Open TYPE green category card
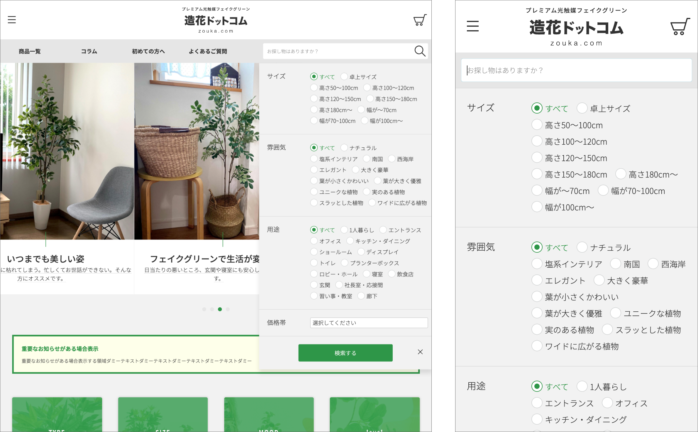The height and width of the screenshot is (432, 698). click(x=57, y=414)
